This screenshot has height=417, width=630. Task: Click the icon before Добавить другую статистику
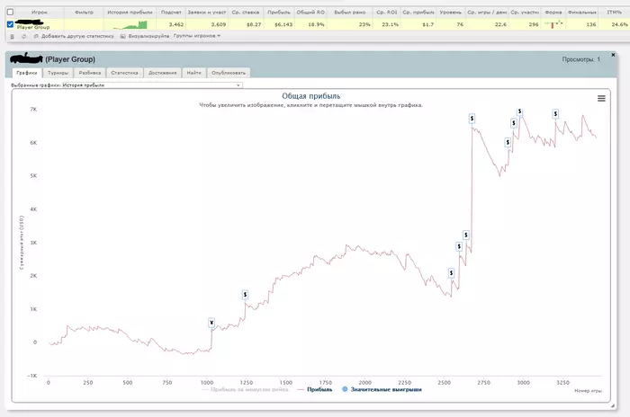[36, 36]
